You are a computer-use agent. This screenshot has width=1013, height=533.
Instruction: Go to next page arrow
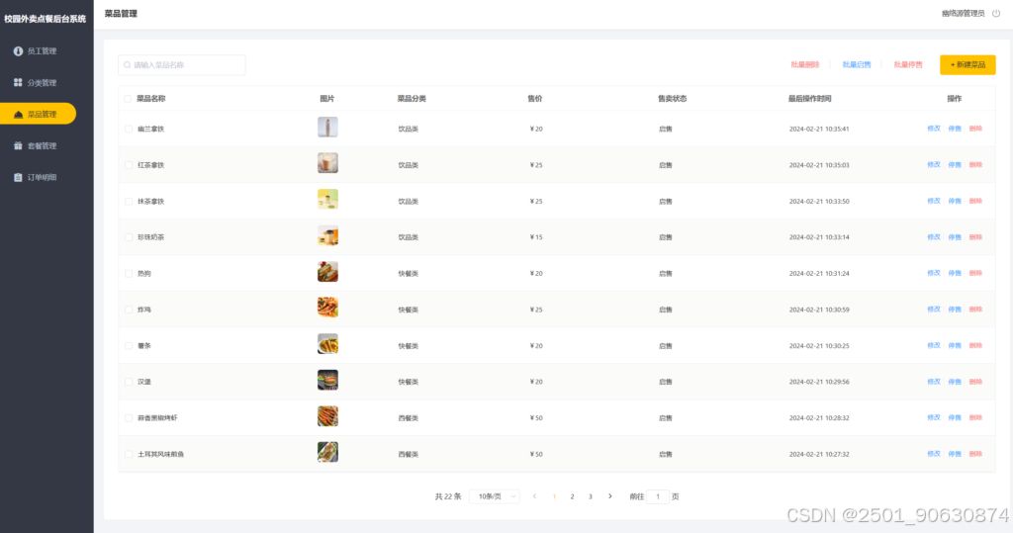pos(609,496)
